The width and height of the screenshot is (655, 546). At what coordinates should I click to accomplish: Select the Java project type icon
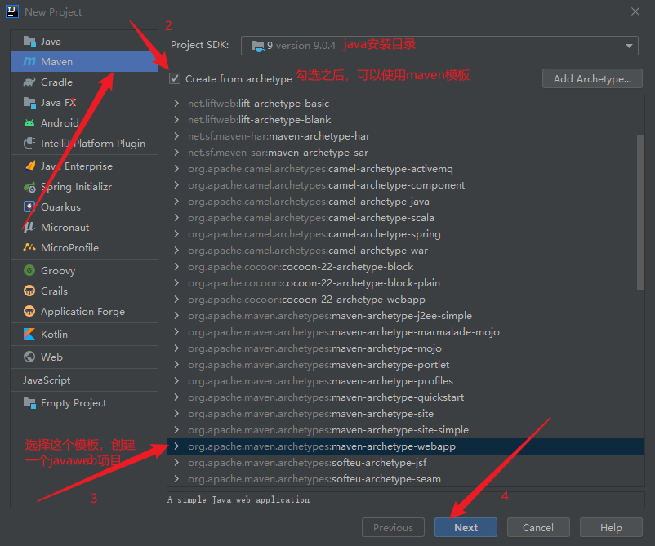pyautogui.click(x=29, y=42)
